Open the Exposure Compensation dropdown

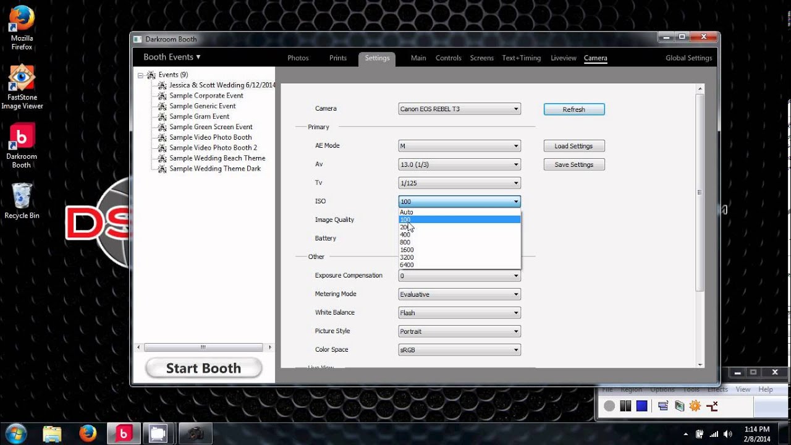(460, 276)
